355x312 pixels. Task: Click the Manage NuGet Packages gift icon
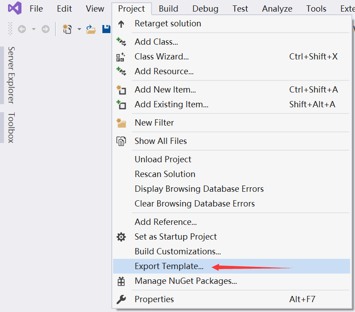click(121, 281)
